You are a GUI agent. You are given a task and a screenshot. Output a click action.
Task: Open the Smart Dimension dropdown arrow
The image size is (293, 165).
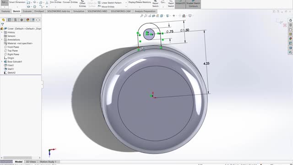click(17, 7)
